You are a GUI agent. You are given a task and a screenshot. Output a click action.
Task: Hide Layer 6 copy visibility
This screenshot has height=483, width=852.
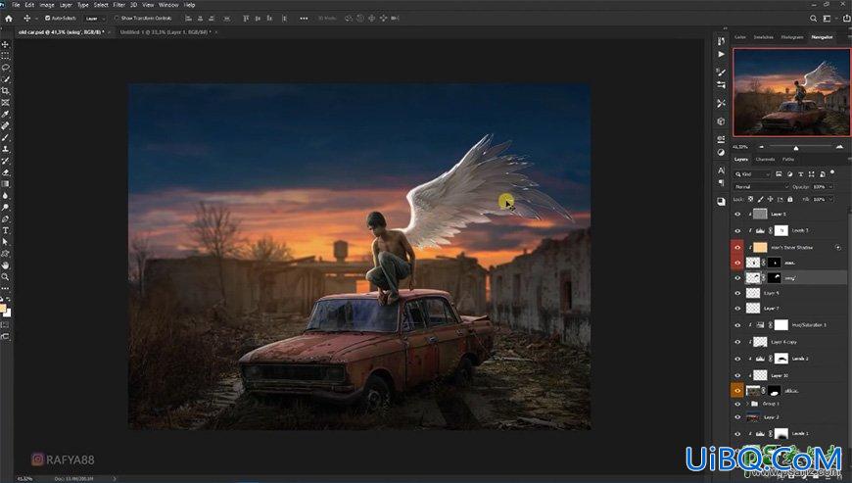[x=737, y=342]
